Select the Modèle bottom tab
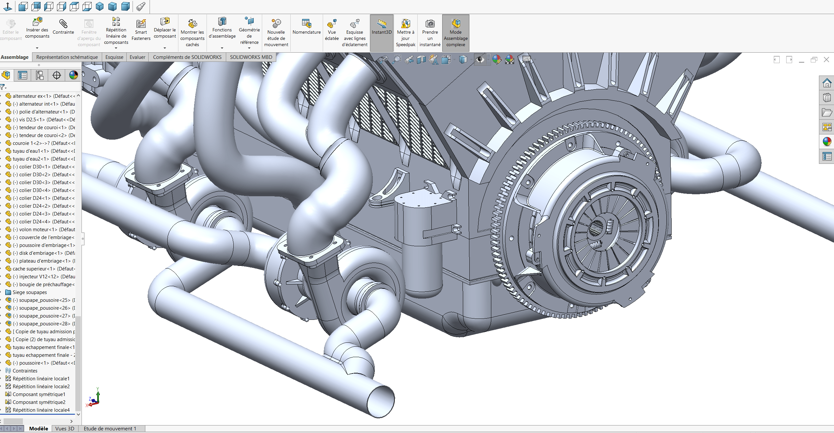834x433 pixels. [39, 429]
